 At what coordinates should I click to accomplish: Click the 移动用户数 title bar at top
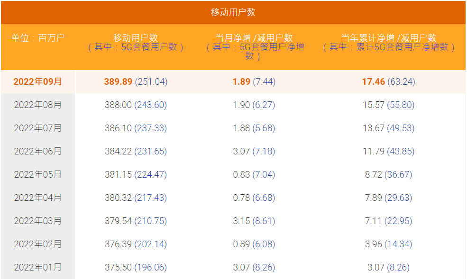(233, 12)
